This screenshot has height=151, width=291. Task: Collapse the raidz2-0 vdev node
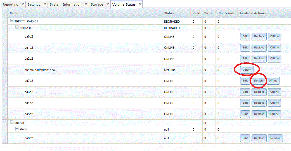pos(17,27)
